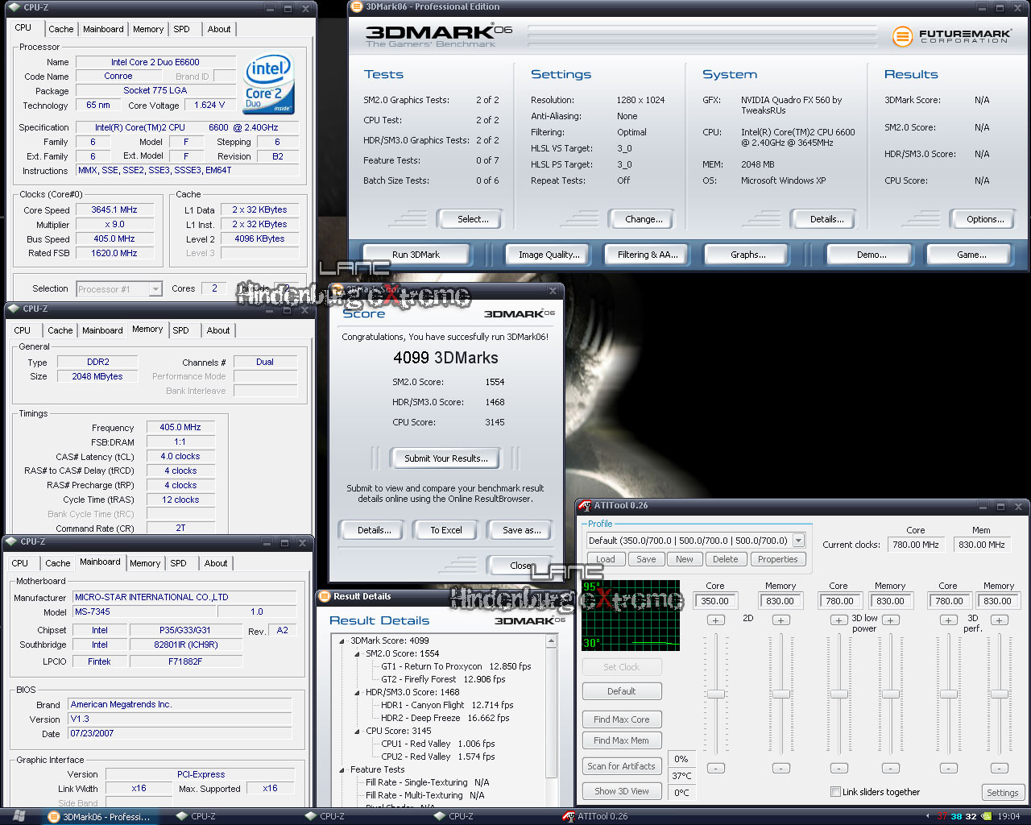Click the 3D low power Memory slider handle
The height and width of the screenshot is (825, 1031).
(x=890, y=694)
